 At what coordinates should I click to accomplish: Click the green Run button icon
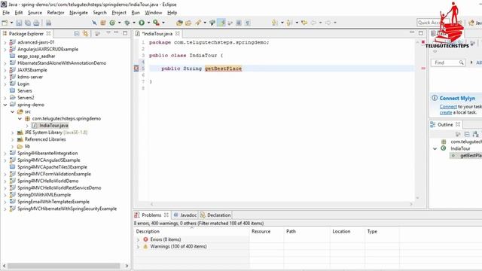click(142, 23)
